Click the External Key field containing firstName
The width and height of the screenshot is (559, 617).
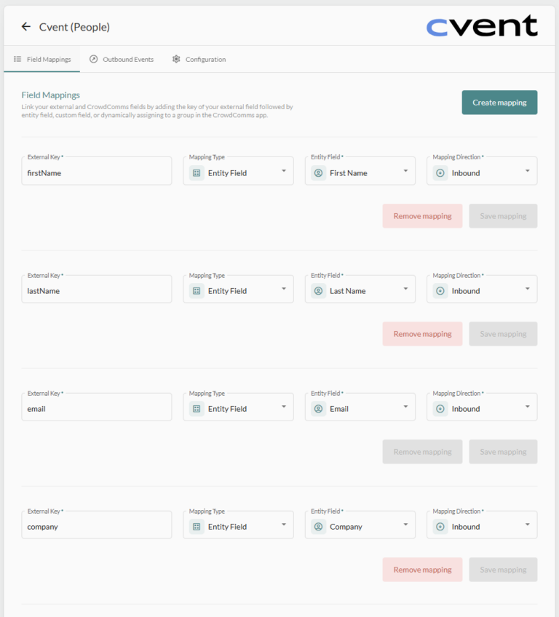tap(97, 171)
